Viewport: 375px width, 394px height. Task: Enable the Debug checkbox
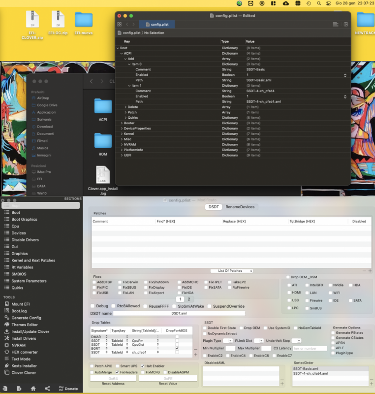(x=93, y=306)
